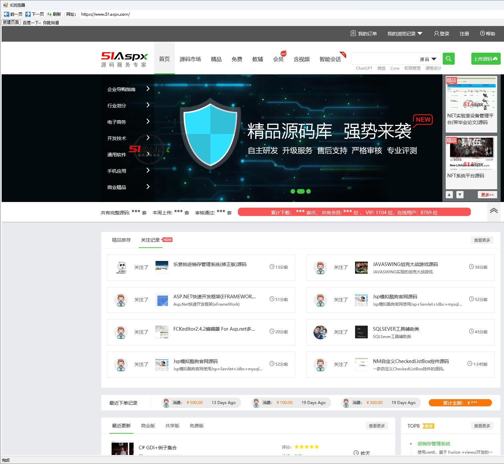Screen dimensions: 504x464
Task: Click the up arrow in 精品 sidebar
Action: [x=449, y=195]
